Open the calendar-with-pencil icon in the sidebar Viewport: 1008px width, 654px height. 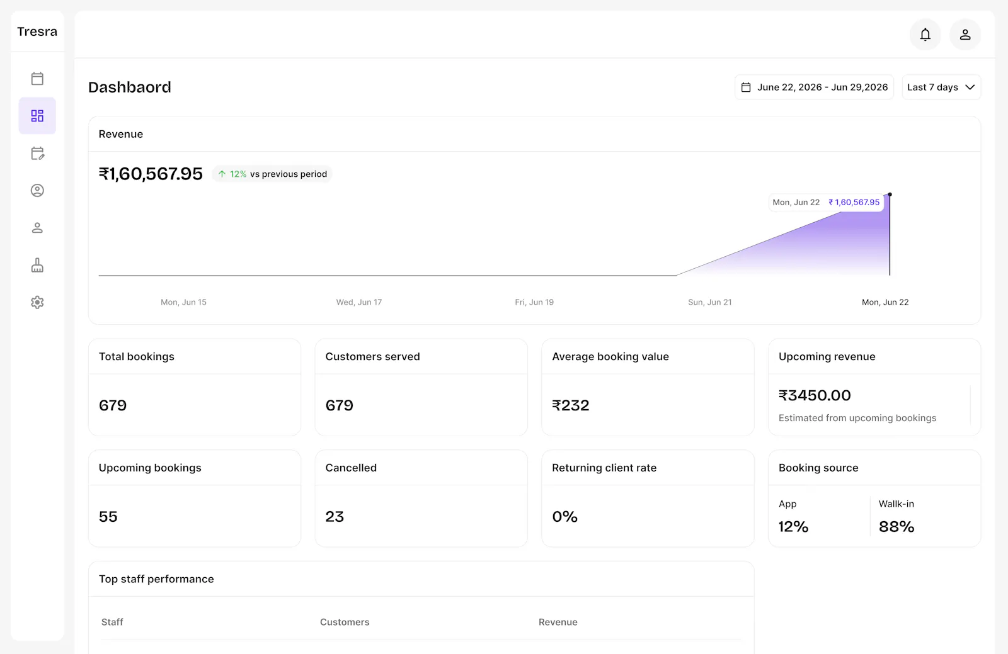point(37,153)
